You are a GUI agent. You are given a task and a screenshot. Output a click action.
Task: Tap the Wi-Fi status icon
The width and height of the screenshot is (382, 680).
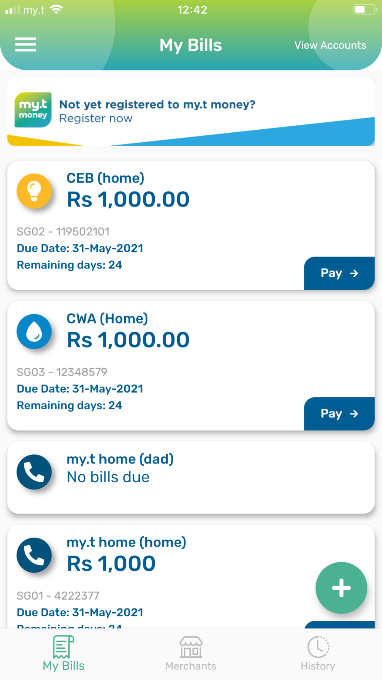[56, 10]
